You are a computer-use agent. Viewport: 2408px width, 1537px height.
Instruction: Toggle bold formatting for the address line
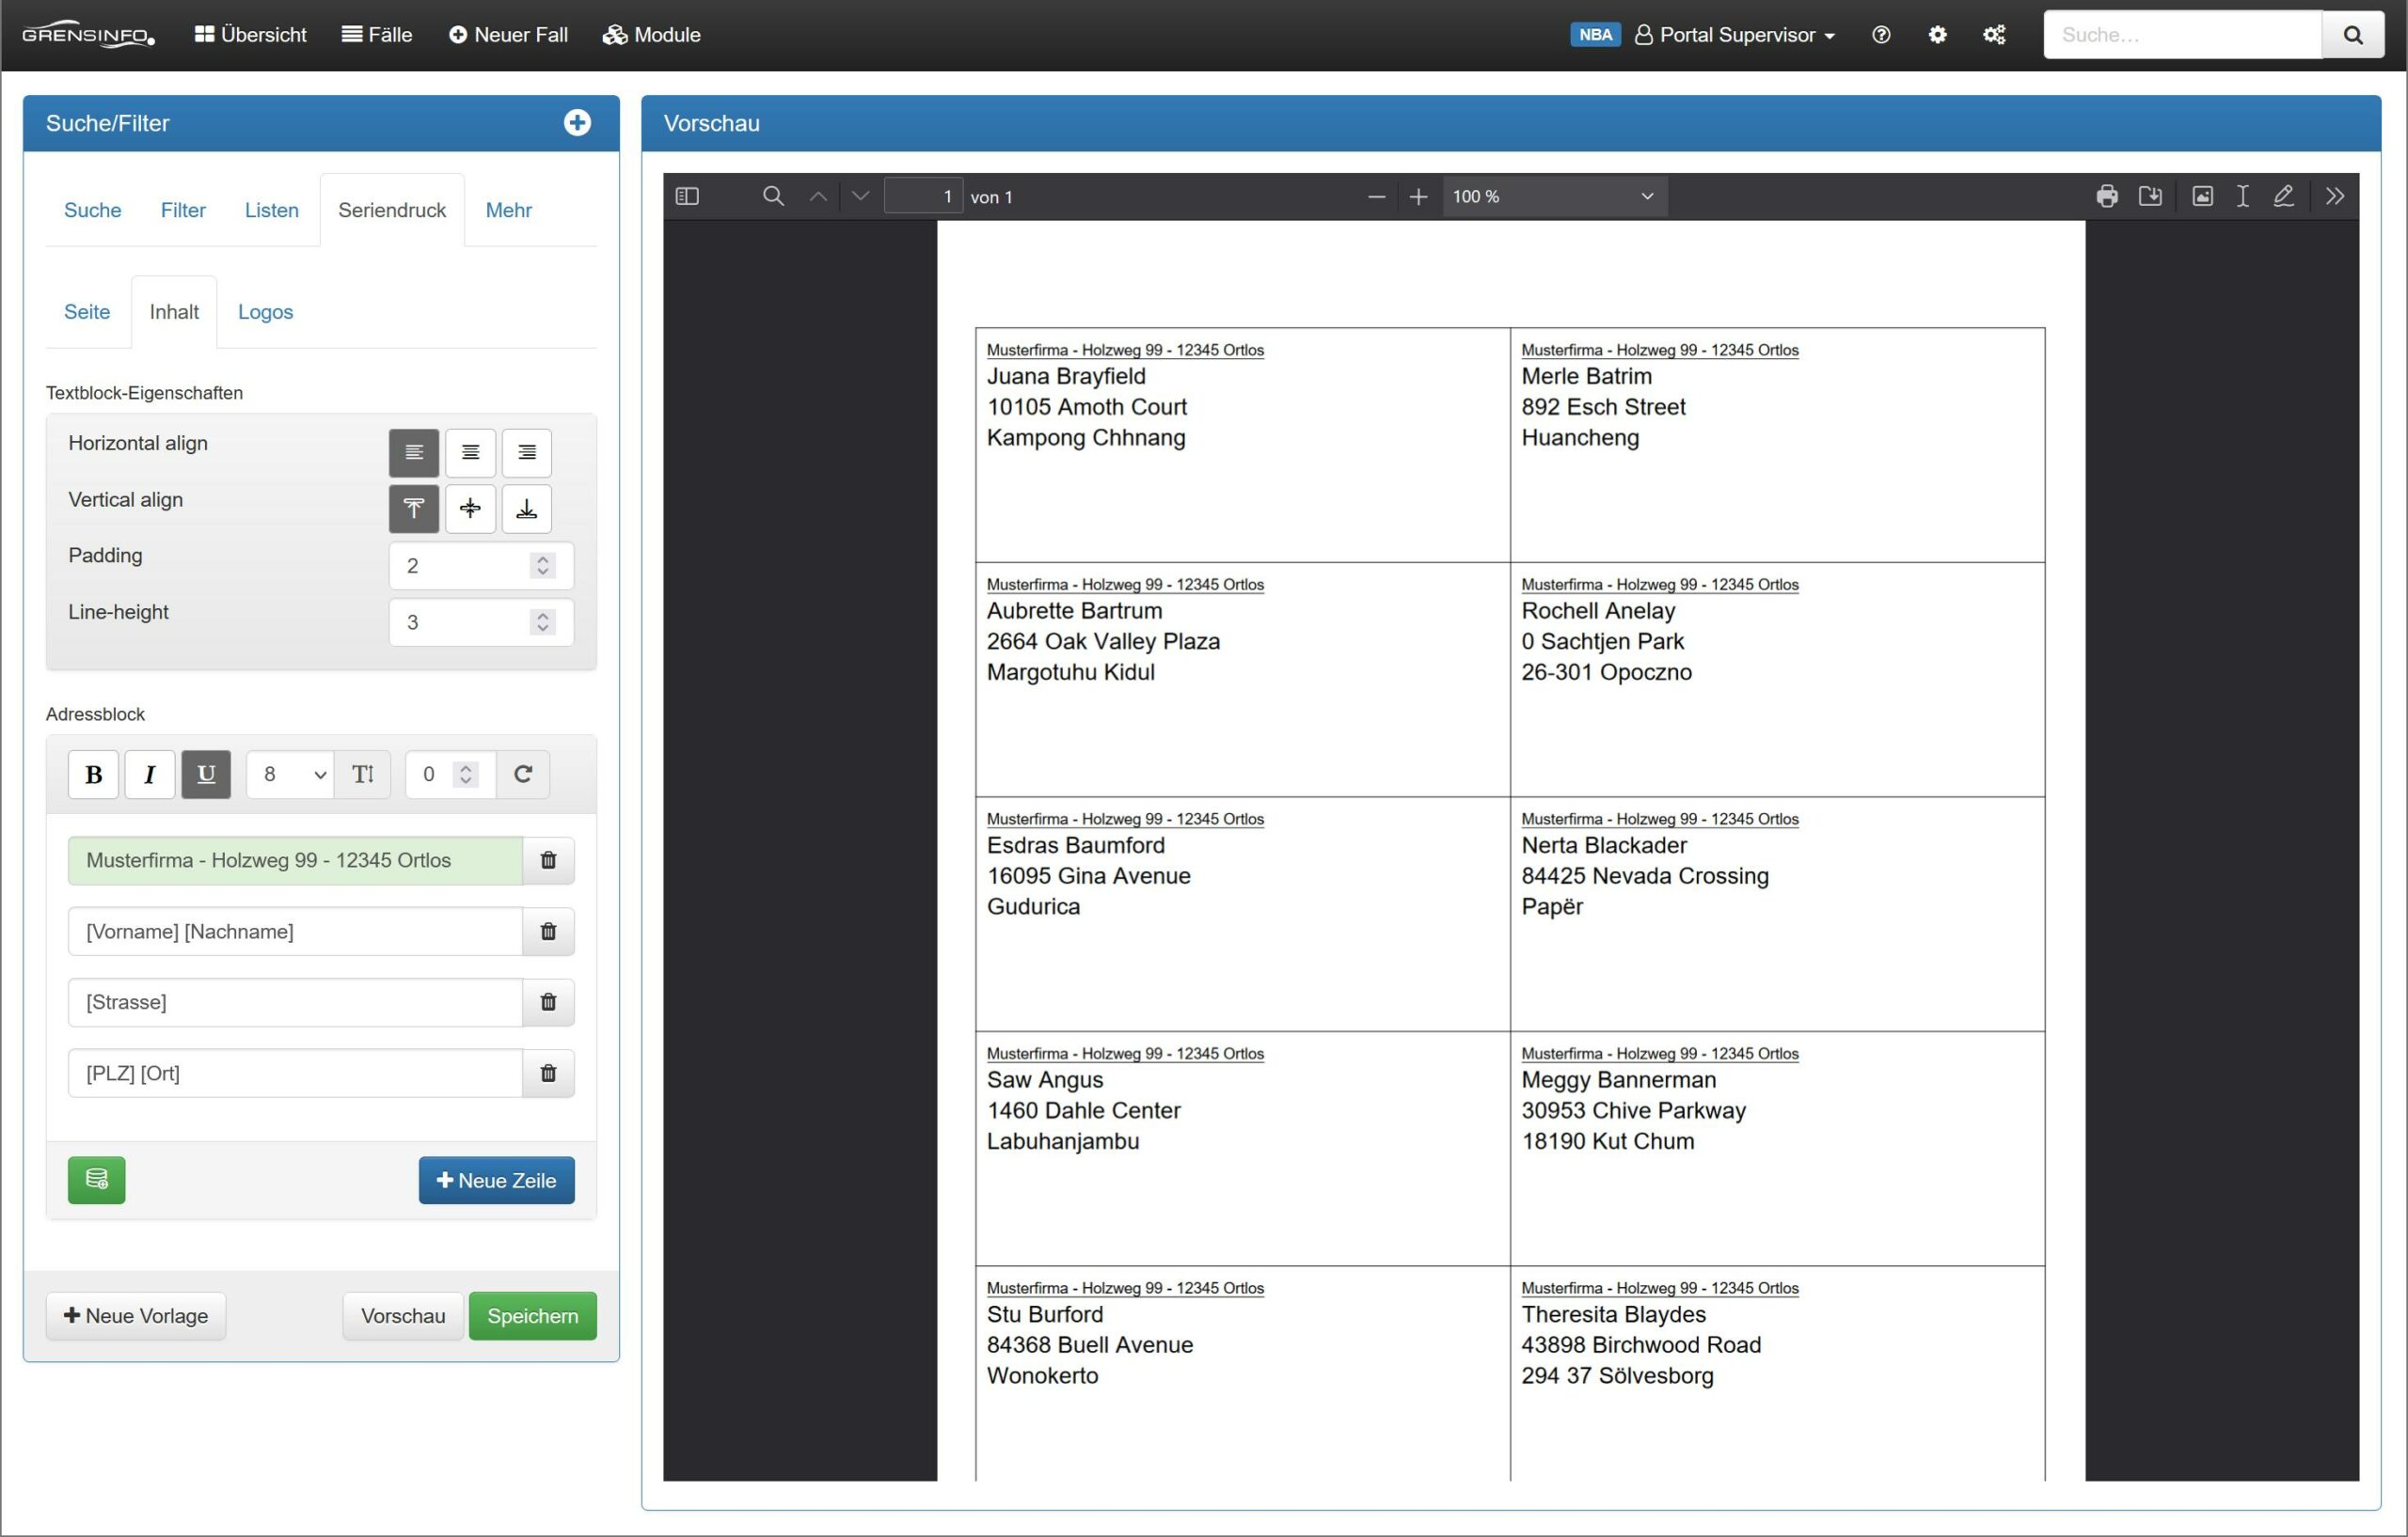click(x=94, y=775)
